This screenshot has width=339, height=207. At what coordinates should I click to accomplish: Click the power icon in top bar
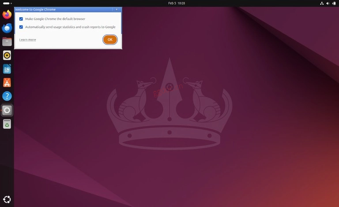click(x=334, y=3)
